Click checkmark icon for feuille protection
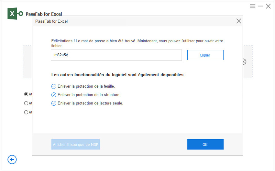275x171 pixels. [x=54, y=86]
